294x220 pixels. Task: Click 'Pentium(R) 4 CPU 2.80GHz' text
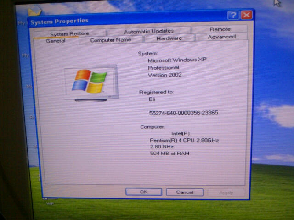pos(184,140)
